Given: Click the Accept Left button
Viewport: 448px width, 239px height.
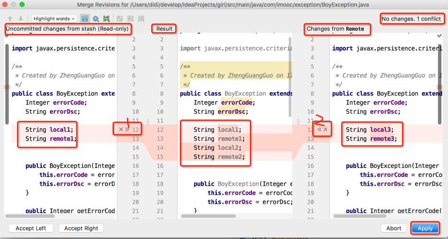Looking at the screenshot, I should 31,228.
